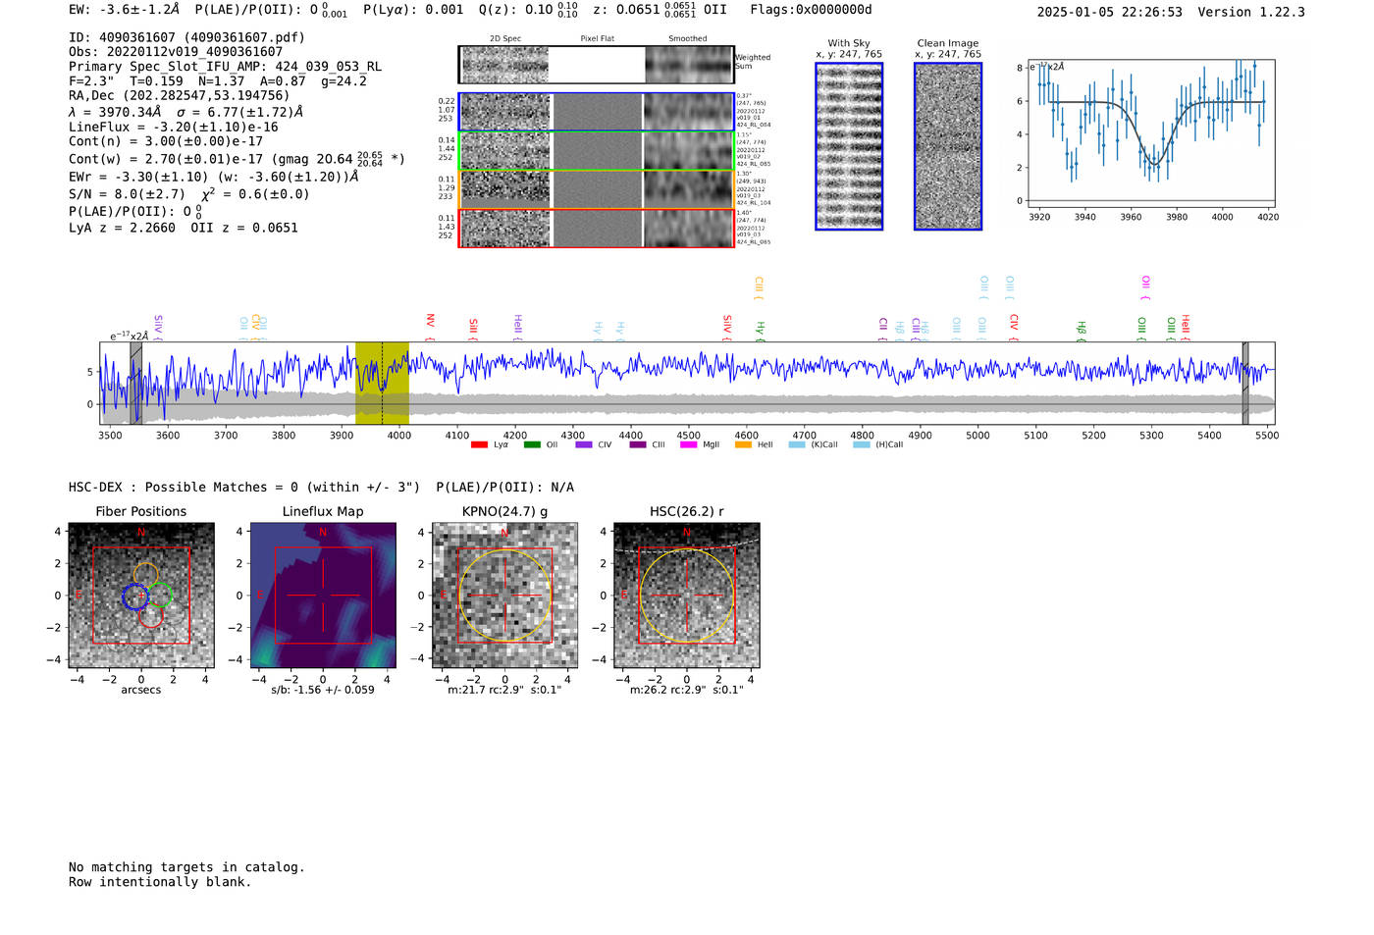This screenshot has width=1374, height=935.
Task: Click the red Lyα legend swatch
Action: 479,444
